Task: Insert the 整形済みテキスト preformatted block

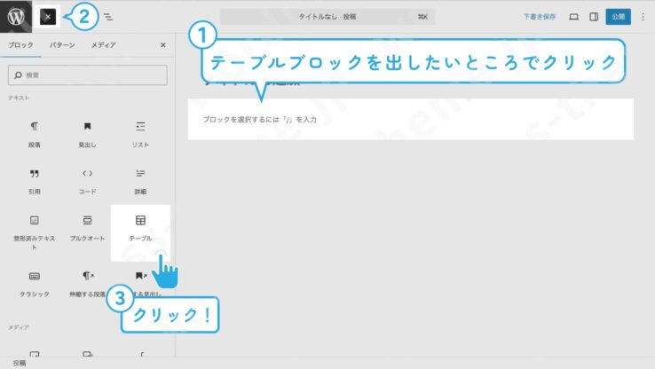Action: pos(35,233)
